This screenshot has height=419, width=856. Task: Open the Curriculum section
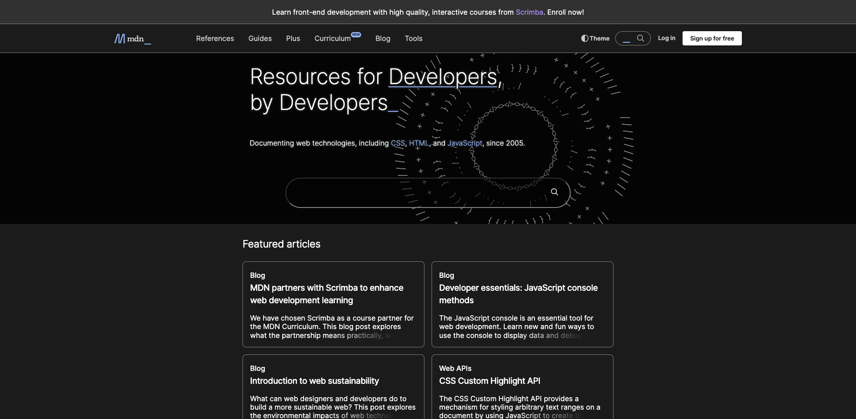tap(332, 38)
